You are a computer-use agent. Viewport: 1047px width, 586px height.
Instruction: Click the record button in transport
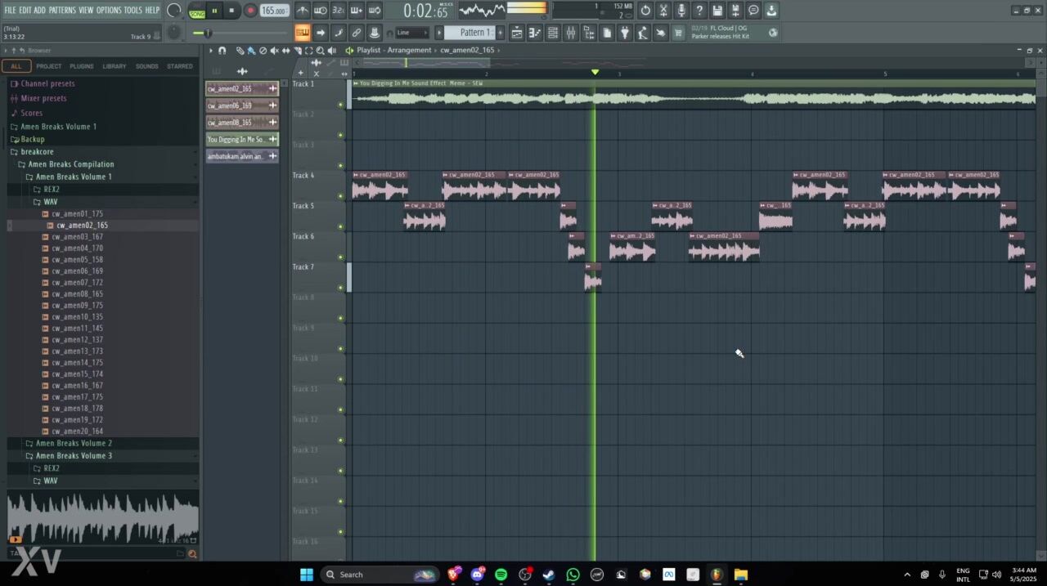tap(251, 11)
